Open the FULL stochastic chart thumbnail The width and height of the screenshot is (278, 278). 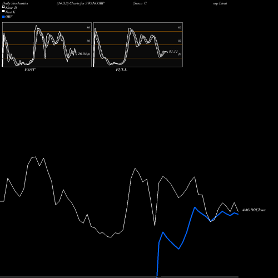coord(138,44)
